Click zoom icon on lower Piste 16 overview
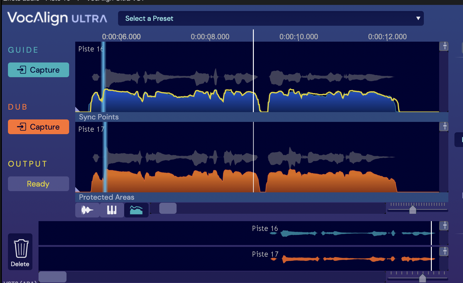Screen dimensions: 463x283 coord(444,226)
